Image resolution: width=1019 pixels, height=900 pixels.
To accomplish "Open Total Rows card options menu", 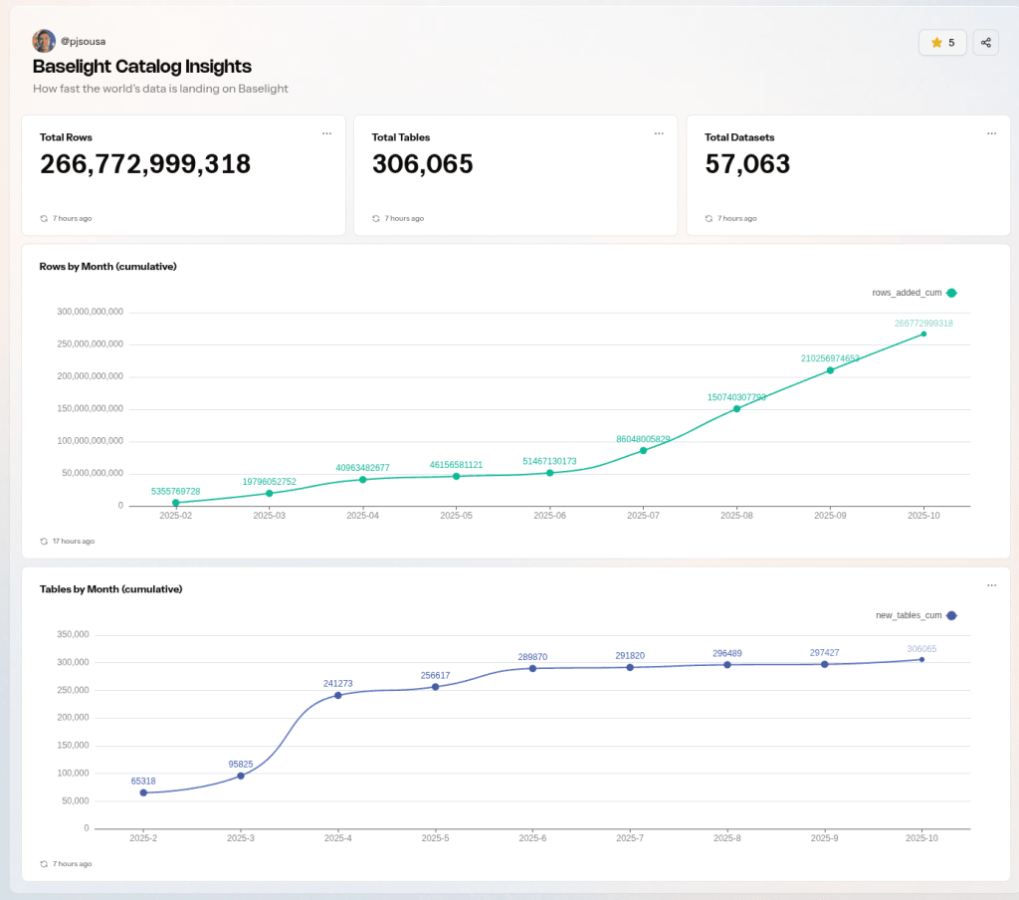I will (326, 133).
